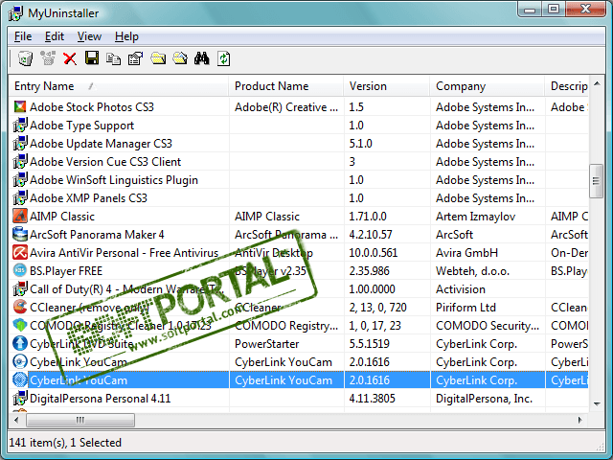Click the Piriform Ltd company cell
Viewport: 613px width, 460px height.
tap(465, 308)
